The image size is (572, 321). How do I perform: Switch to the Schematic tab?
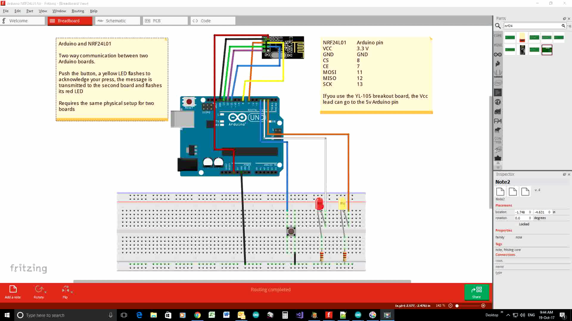(x=116, y=20)
